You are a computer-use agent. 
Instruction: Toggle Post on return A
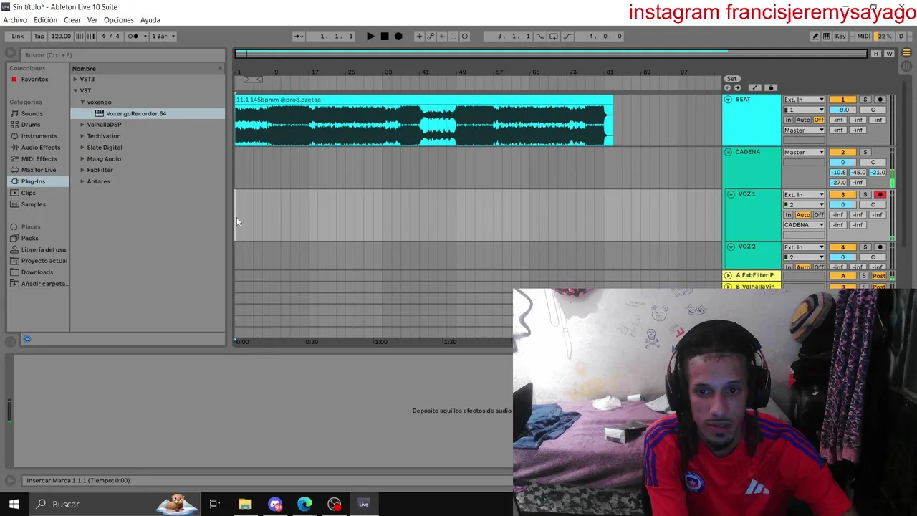(x=879, y=276)
